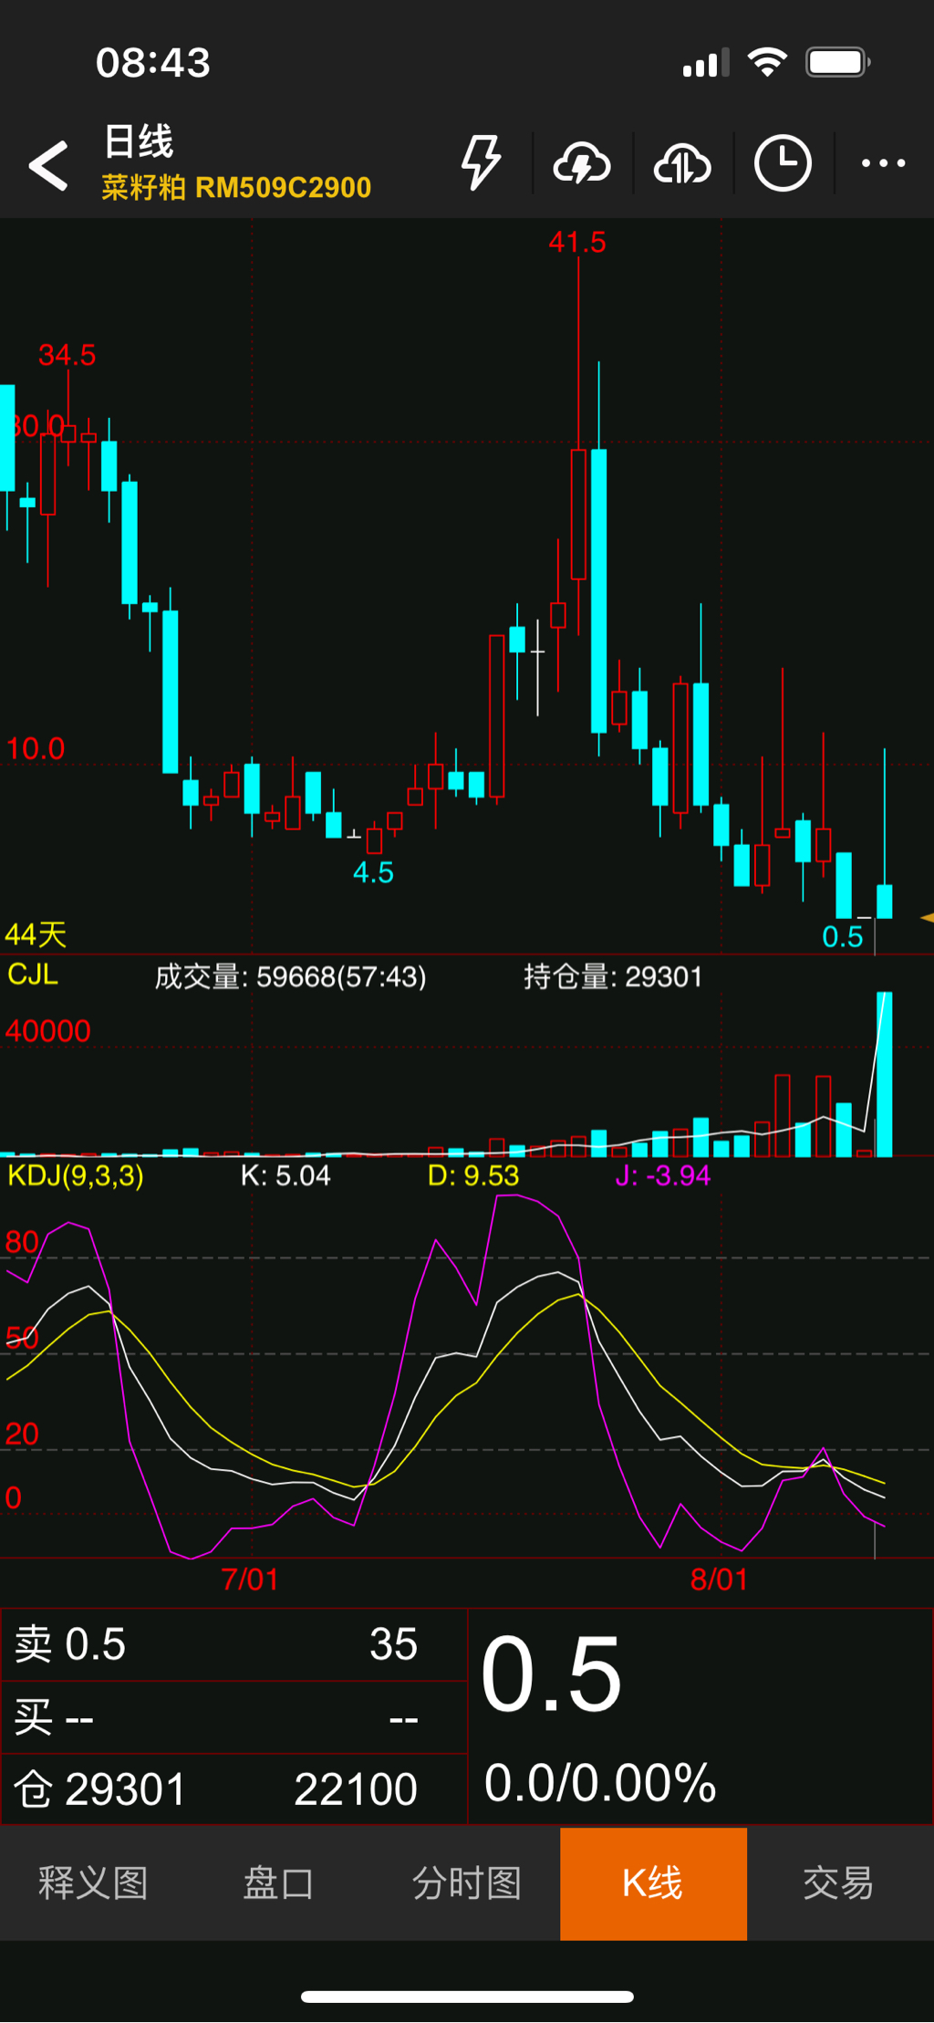Tap the back arrow icon
The height and width of the screenshot is (2023, 934).
tap(48, 165)
